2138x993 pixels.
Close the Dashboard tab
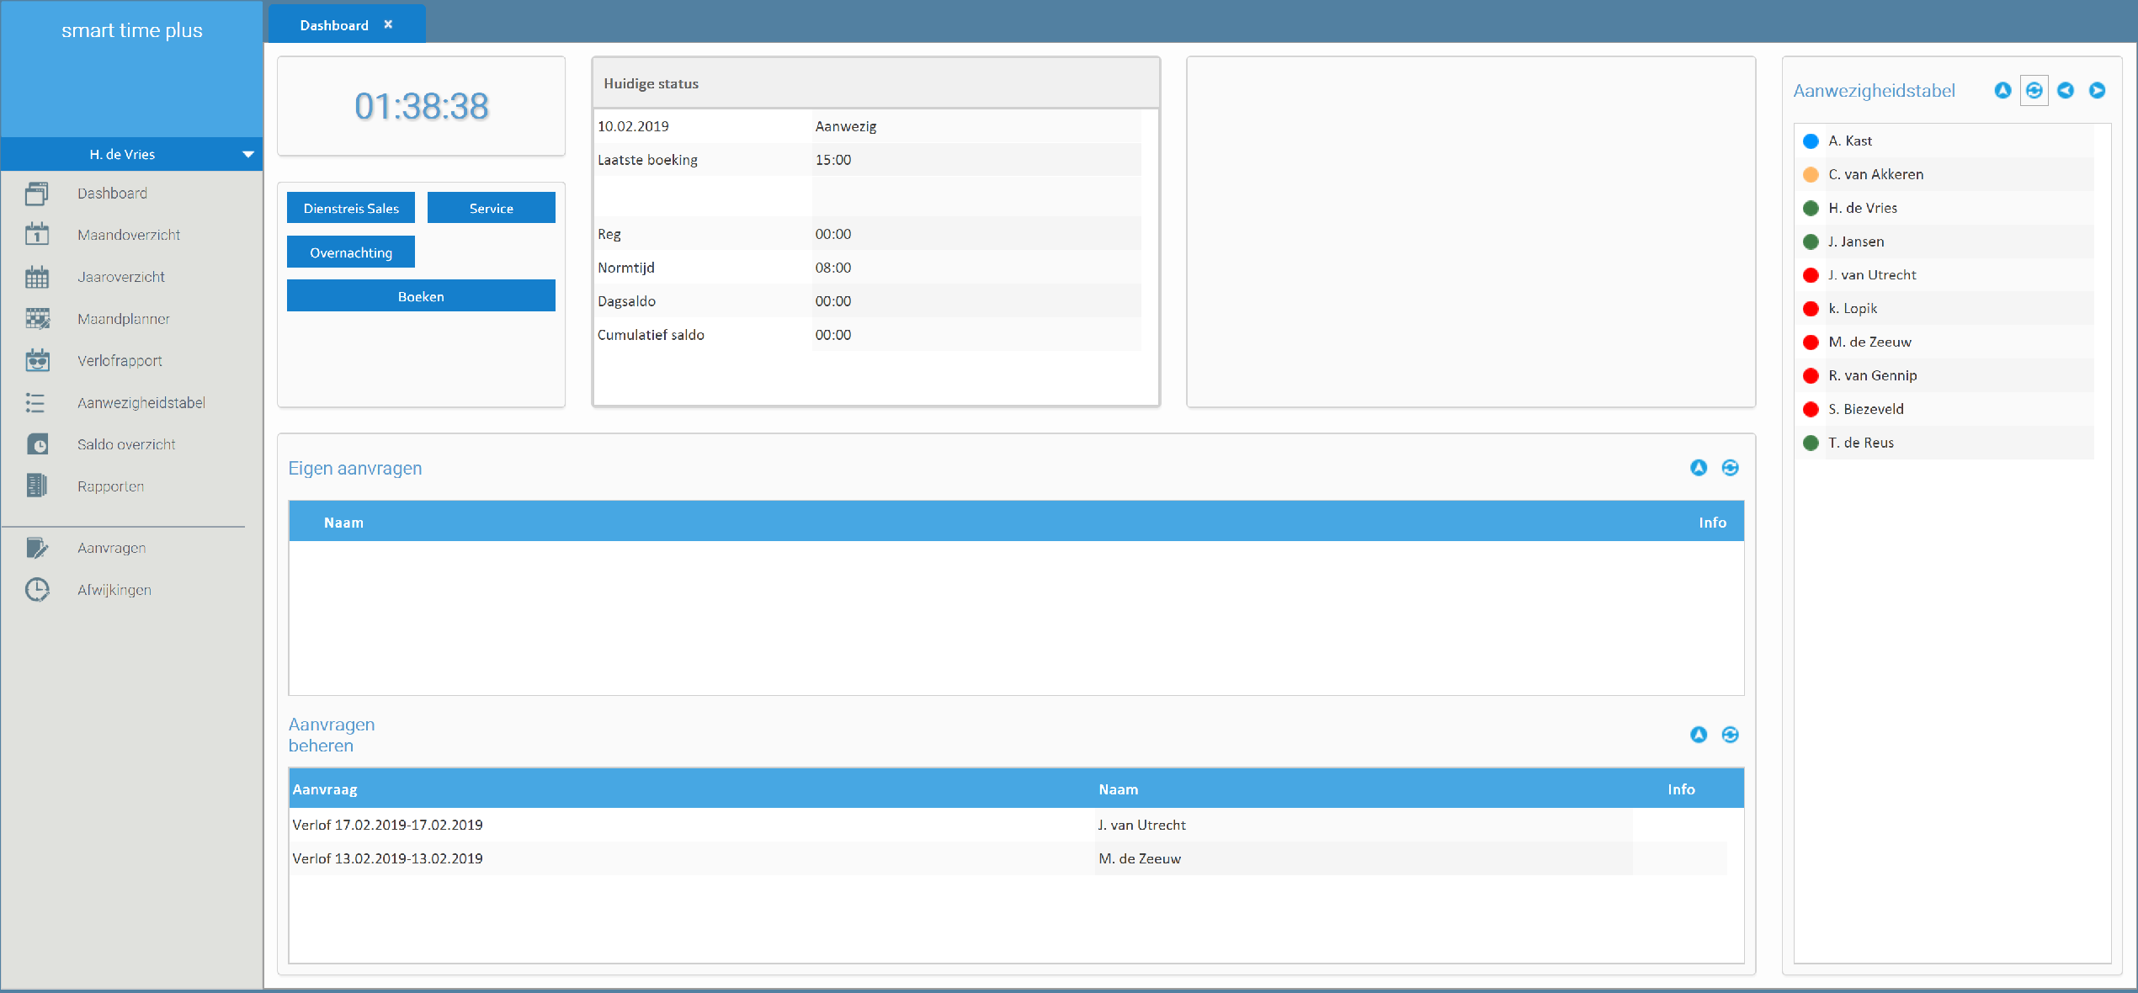388,24
